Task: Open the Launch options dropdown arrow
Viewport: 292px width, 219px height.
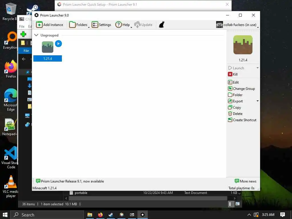Action: (257, 68)
